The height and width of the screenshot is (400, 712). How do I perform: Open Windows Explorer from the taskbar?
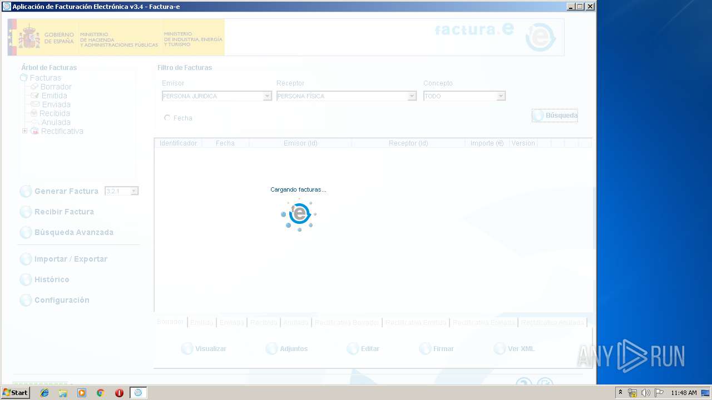63,393
